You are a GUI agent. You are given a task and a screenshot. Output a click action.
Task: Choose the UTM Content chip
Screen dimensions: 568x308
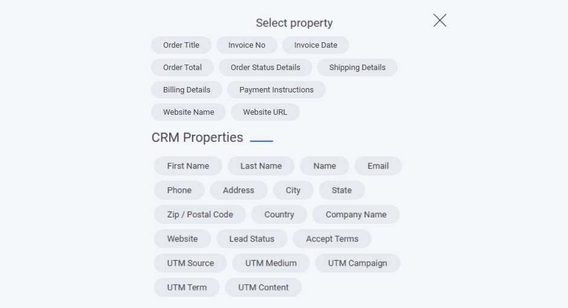[x=263, y=287]
